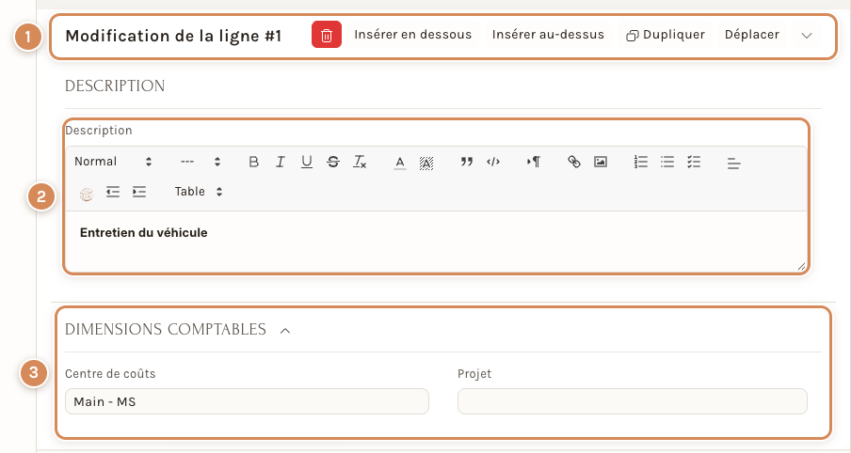The image size is (851, 453).
Task: Open the Normal heading style dropdown
Action: click(x=113, y=162)
